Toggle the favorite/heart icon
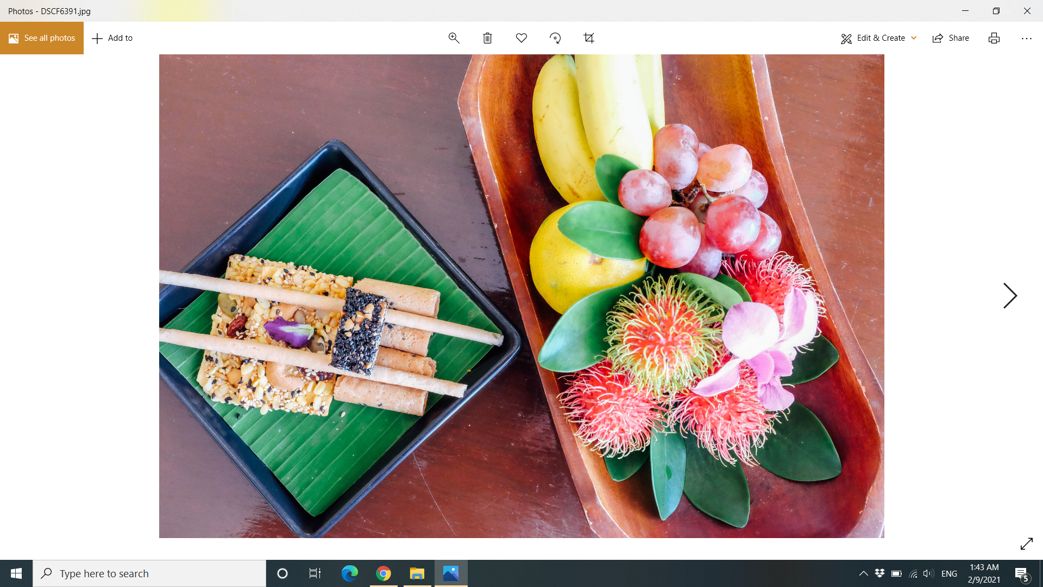The image size is (1043, 587). point(521,38)
